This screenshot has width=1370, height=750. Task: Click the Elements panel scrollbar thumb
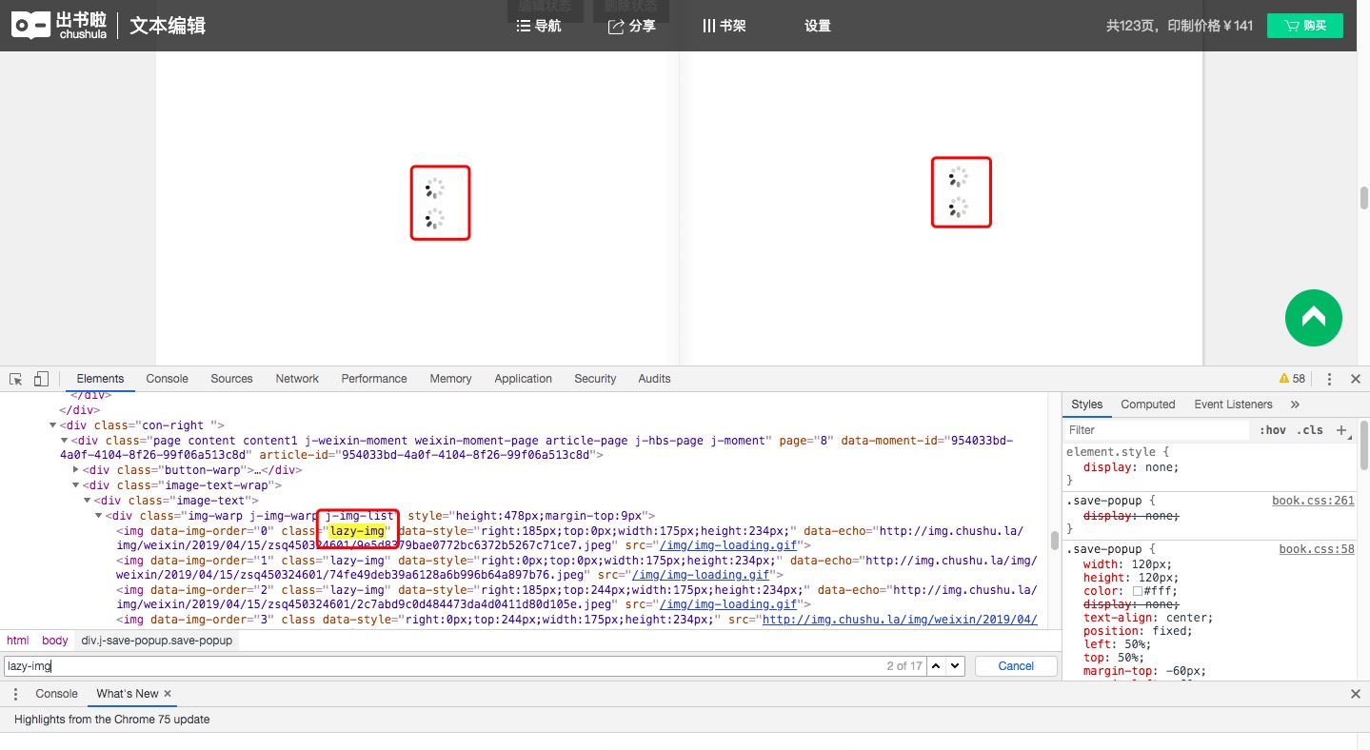(1055, 541)
